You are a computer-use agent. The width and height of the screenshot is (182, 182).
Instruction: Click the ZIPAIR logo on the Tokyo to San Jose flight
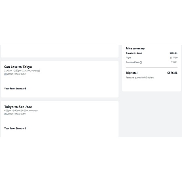[x=6, y=114]
